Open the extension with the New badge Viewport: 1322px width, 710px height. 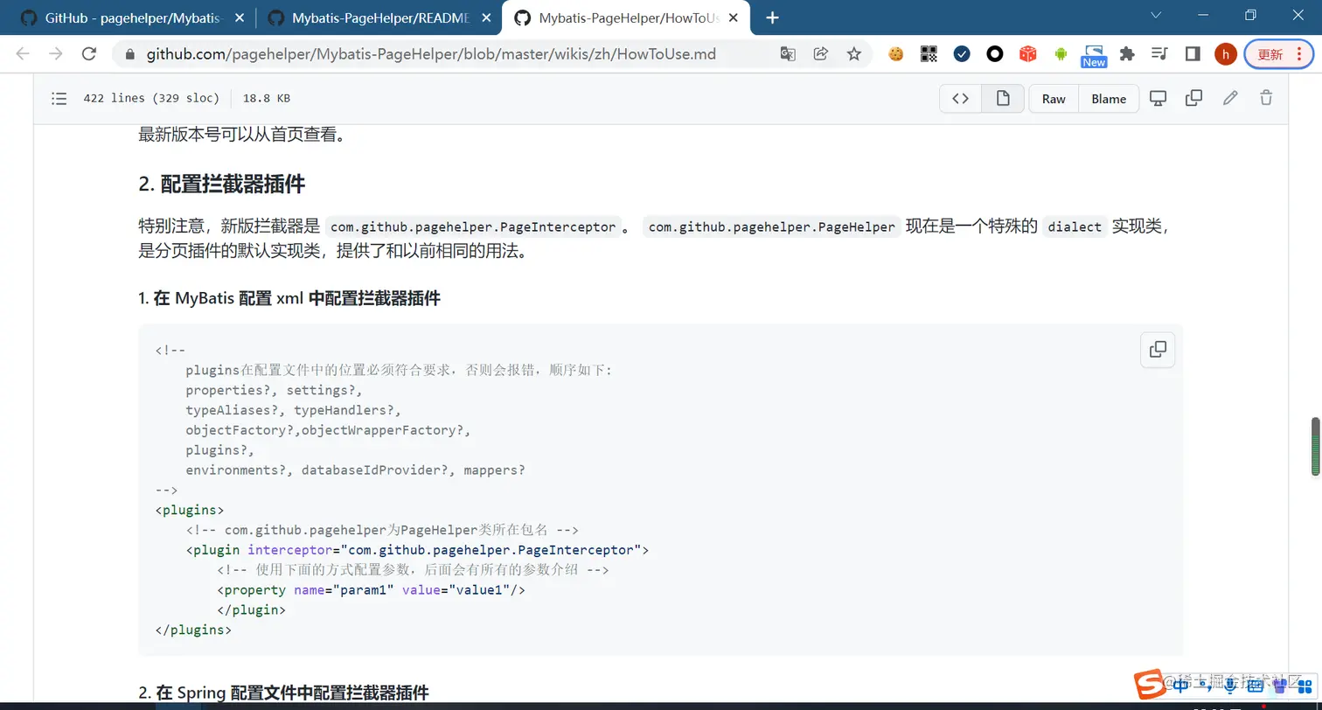[x=1094, y=56]
